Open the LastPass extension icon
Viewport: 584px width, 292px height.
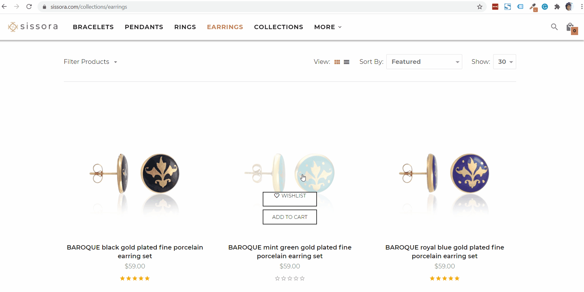(x=495, y=7)
